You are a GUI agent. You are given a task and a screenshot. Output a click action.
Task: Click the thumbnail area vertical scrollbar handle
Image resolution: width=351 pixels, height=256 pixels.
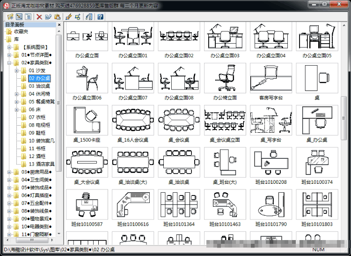click(x=344, y=118)
